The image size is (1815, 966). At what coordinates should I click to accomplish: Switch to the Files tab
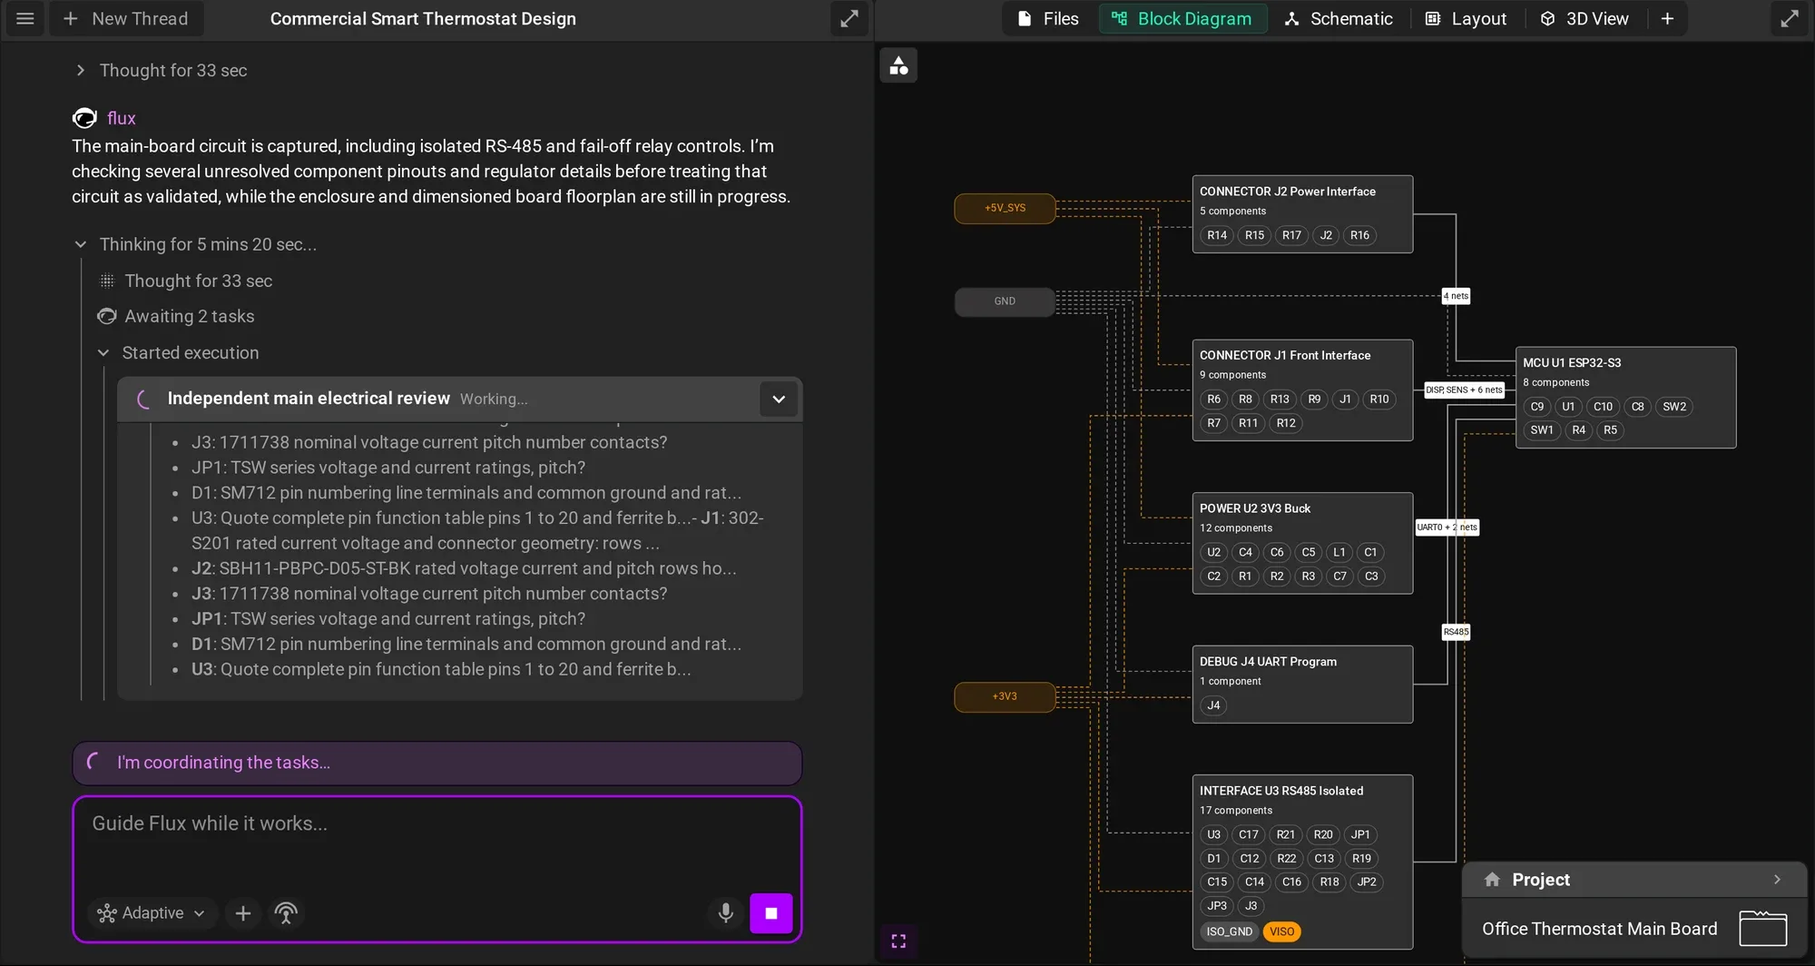pos(1048,19)
